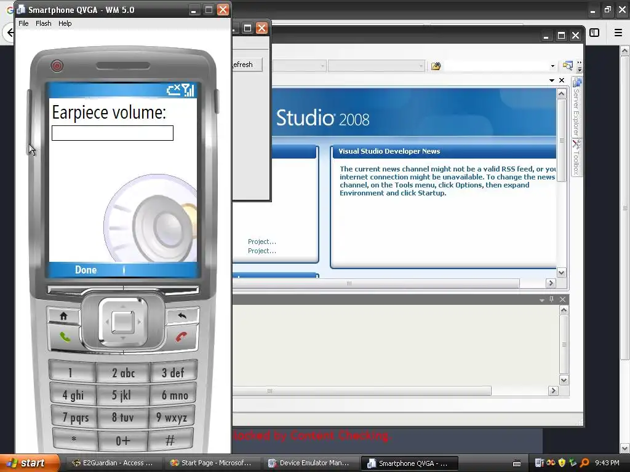Close the Visual Studio Output panel
The image size is (630, 472).
(x=562, y=299)
